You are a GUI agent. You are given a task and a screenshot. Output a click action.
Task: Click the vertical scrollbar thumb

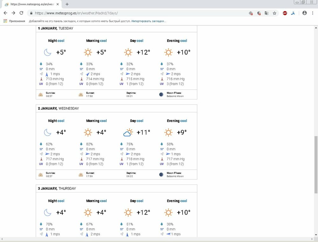pos(315,159)
